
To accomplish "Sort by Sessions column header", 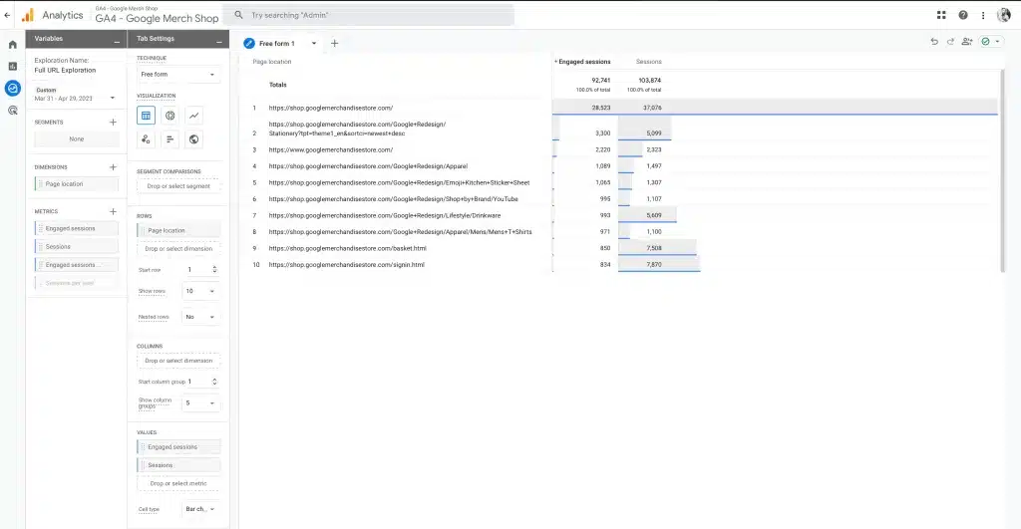I will click(x=648, y=62).
